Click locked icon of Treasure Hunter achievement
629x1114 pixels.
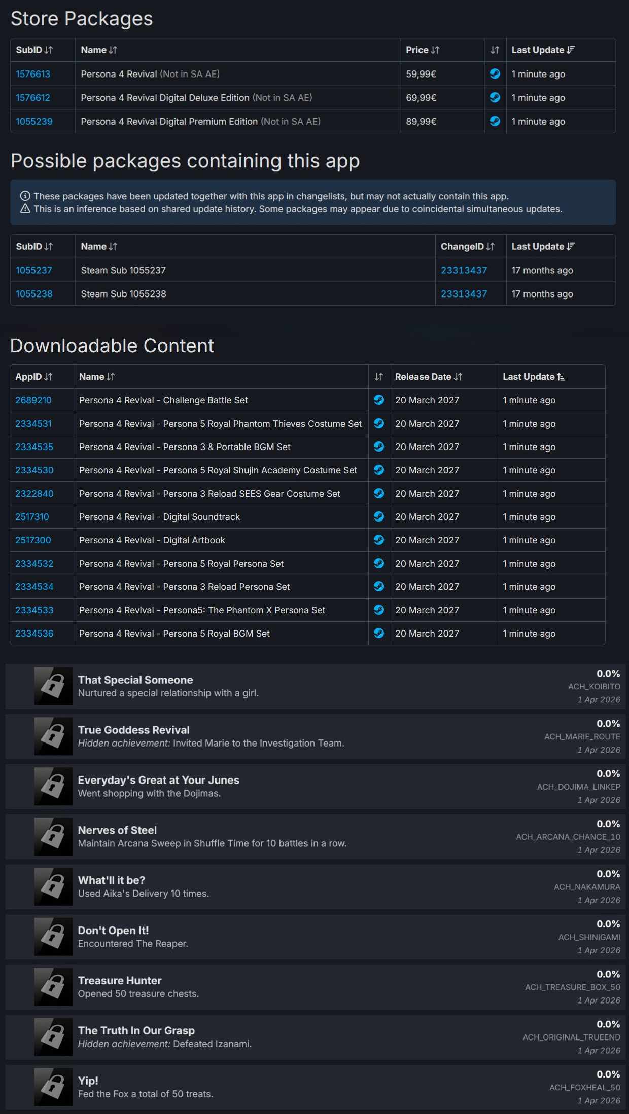click(x=53, y=987)
